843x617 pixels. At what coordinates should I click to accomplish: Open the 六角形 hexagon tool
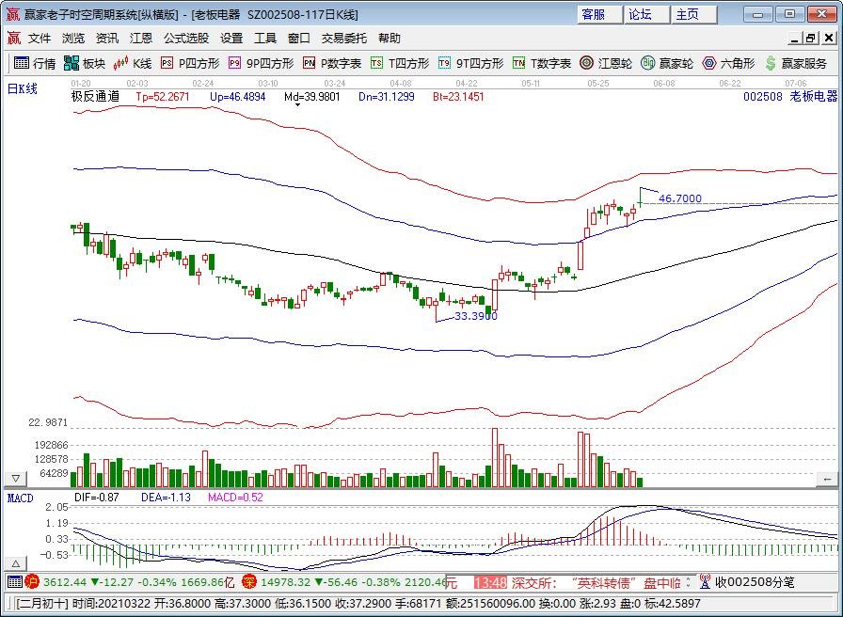[728, 63]
